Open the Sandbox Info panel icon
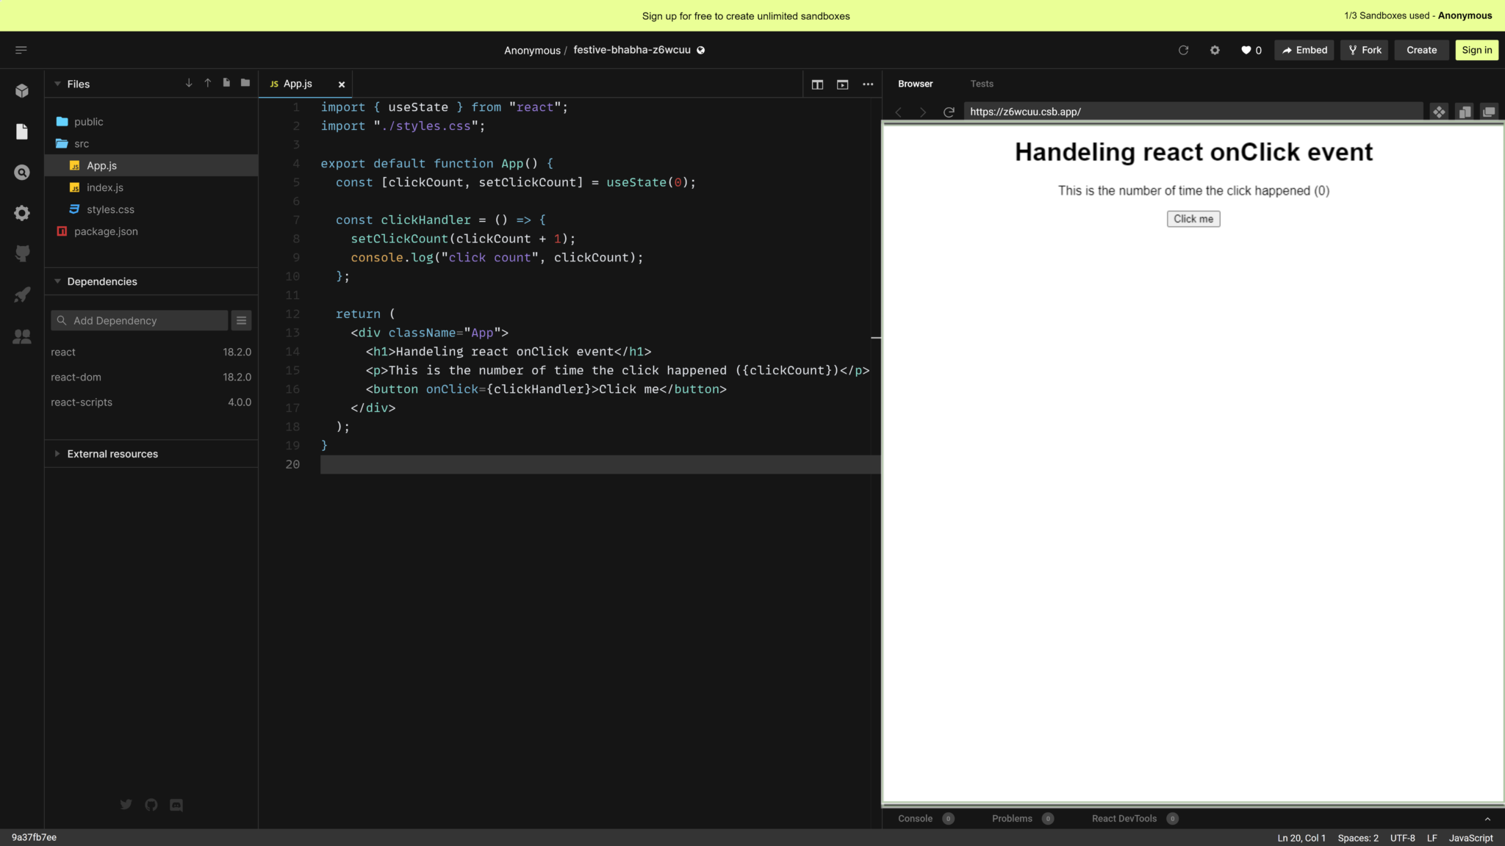This screenshot has height=846, width=1505. pyautogui.click(x=21, y=90)
